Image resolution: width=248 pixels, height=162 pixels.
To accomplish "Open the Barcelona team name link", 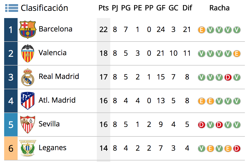I will (55, 29).
